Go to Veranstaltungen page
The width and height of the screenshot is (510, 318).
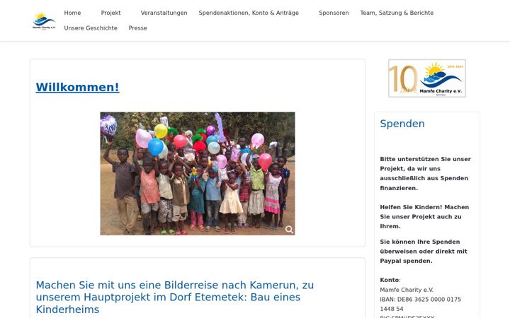point(164,13)
